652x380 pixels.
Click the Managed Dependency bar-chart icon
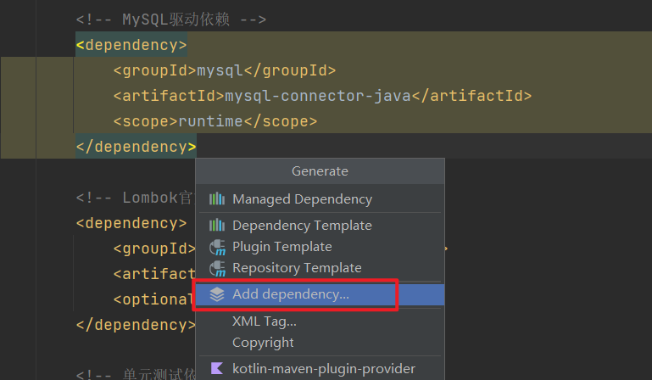[217, 199]
